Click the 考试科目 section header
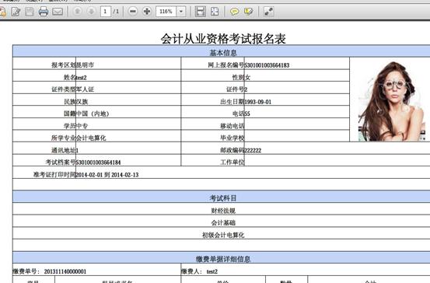 point(222,197)
